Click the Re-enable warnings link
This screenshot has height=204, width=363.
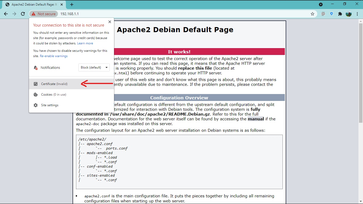53,56
